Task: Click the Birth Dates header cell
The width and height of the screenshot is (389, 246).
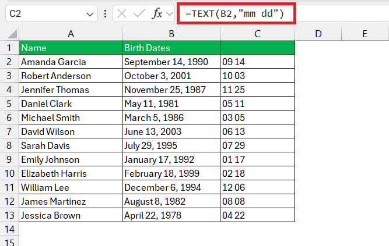Action: [x=171, y=48]
